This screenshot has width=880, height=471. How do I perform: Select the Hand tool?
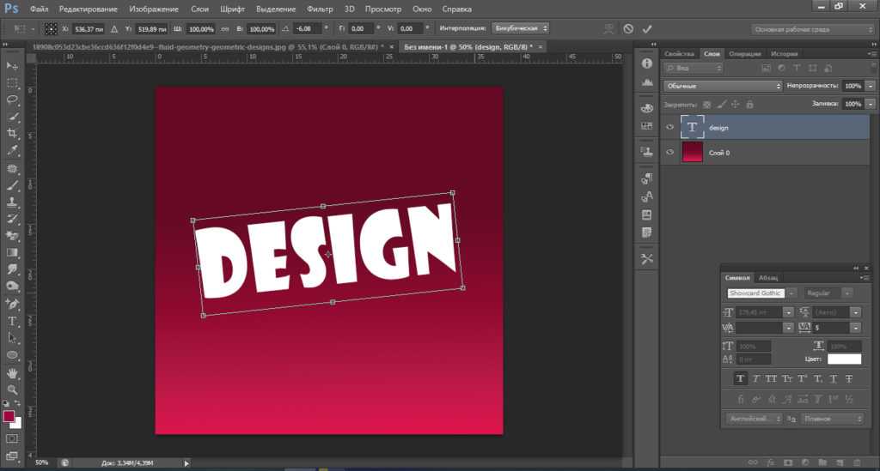click(x=12, y=373)
